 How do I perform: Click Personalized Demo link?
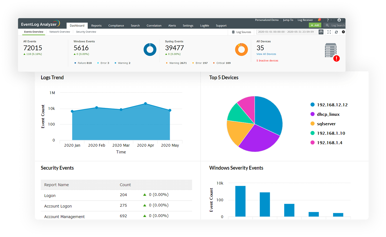(267, 20)
